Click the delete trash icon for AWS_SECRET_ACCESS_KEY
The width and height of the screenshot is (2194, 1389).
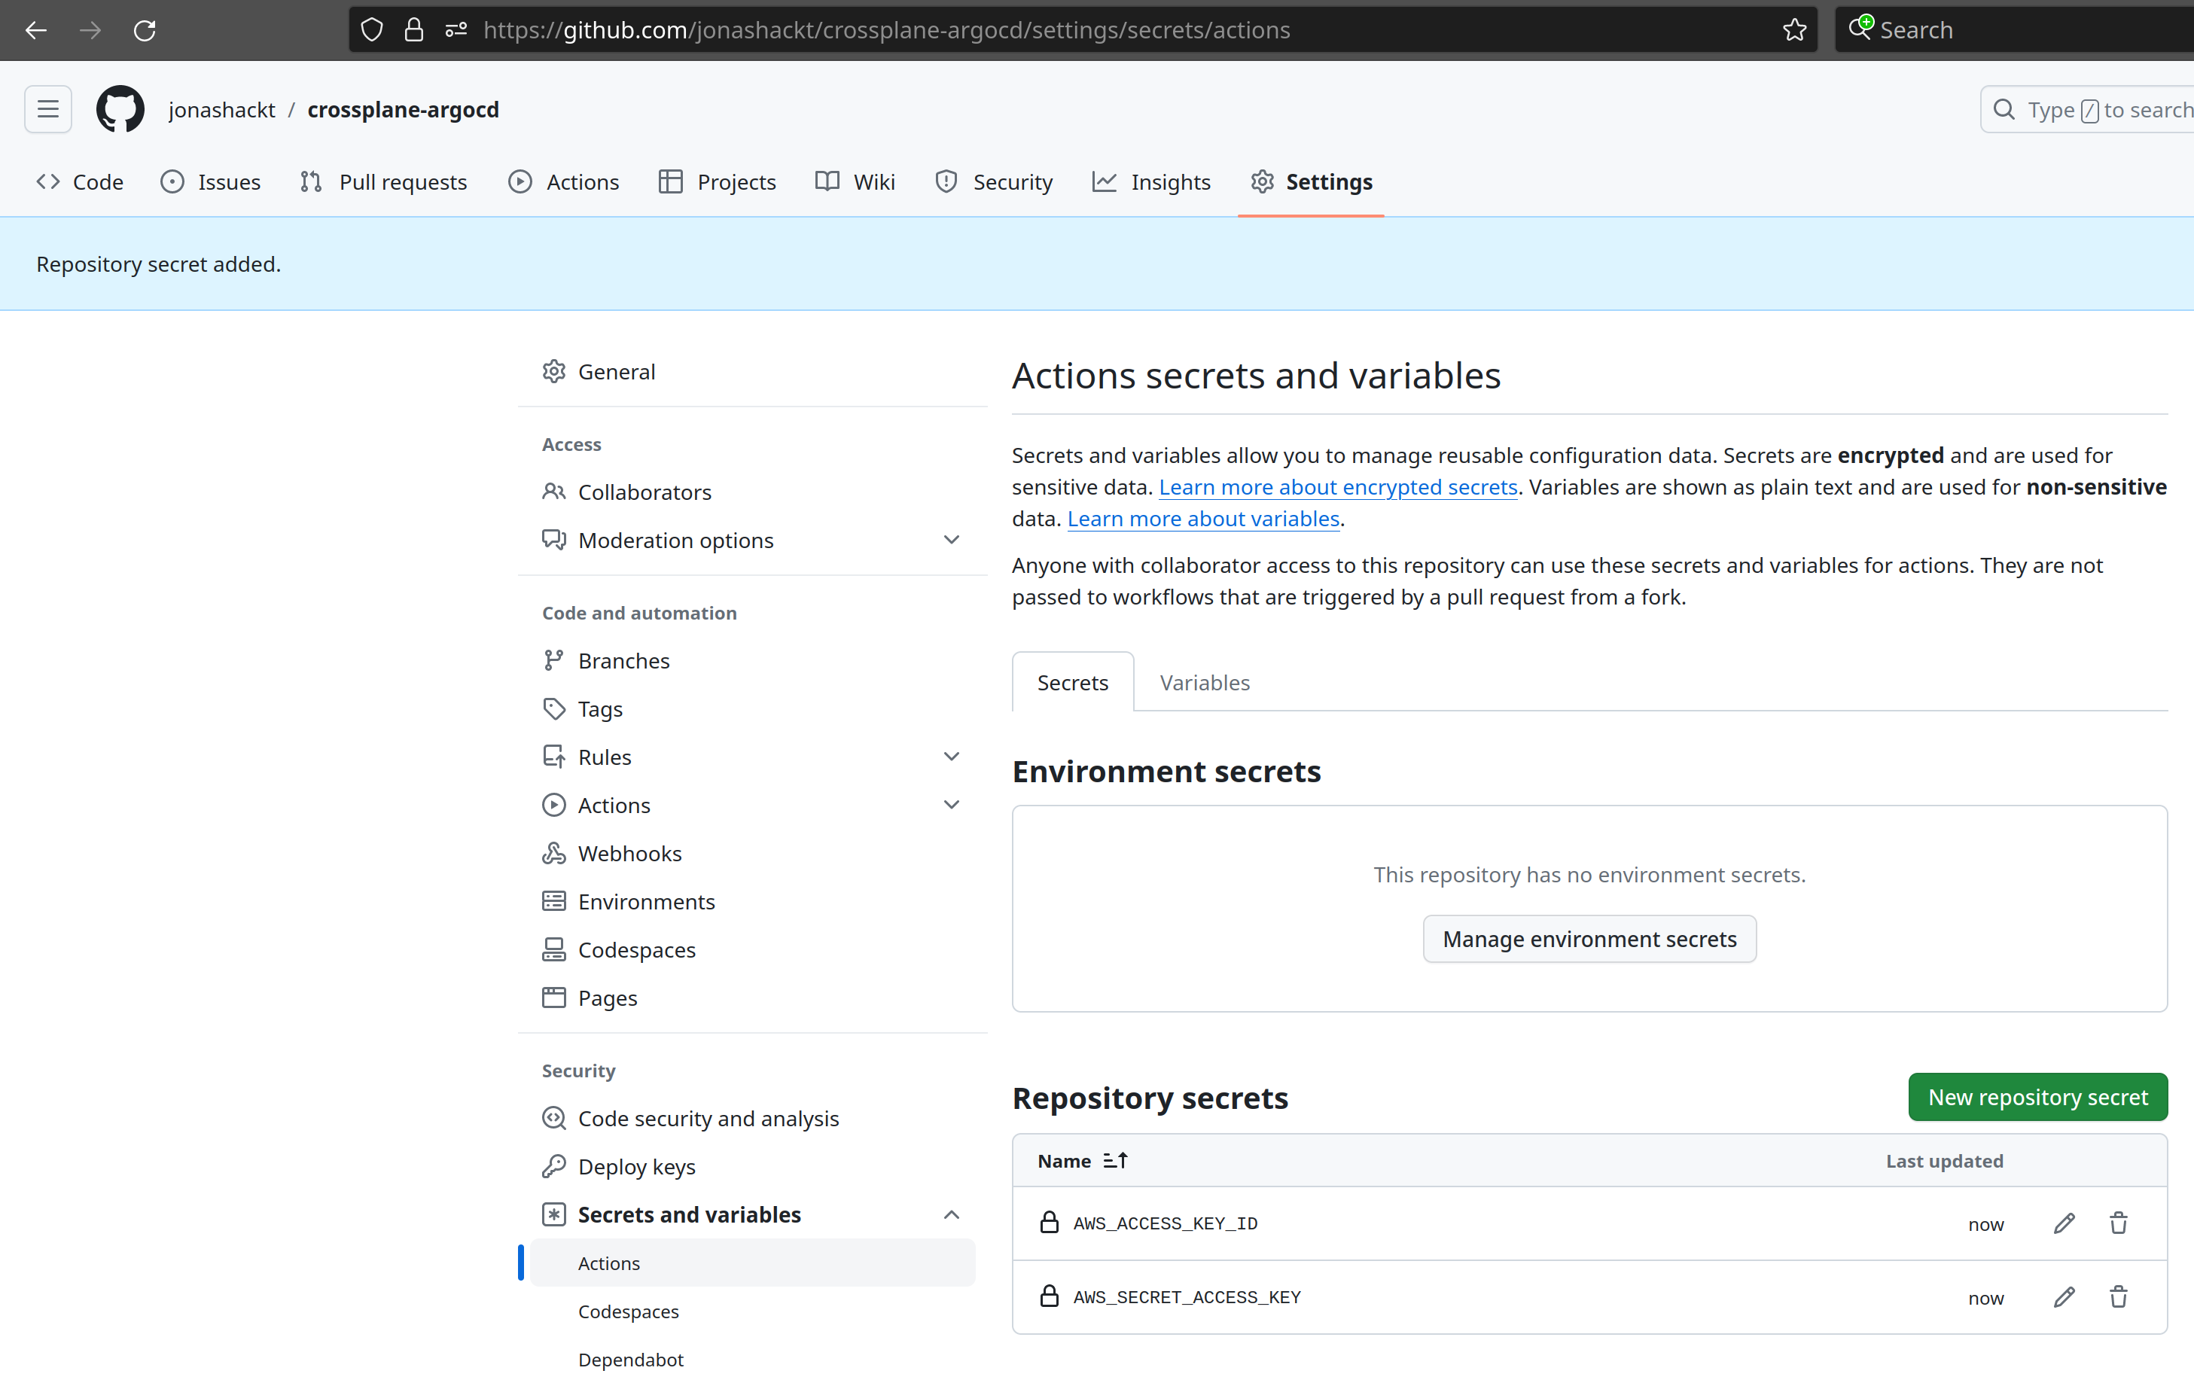2119,1296
